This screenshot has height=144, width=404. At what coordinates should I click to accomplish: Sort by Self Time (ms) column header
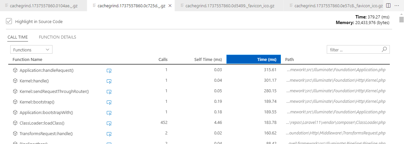pos(208,60)
